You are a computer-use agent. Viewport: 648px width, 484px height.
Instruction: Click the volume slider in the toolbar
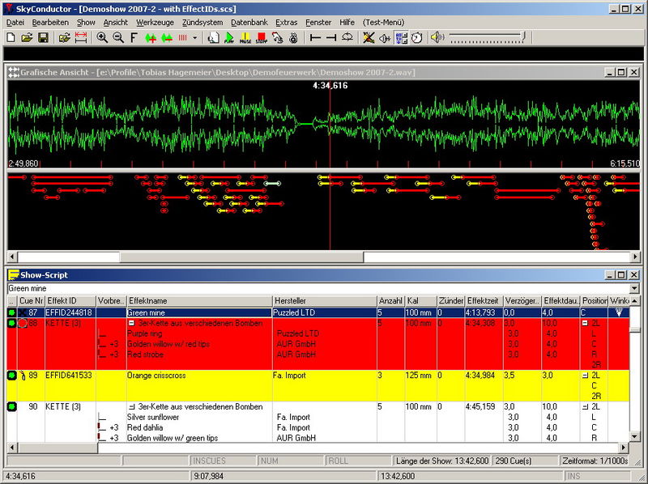coord(488,37)
